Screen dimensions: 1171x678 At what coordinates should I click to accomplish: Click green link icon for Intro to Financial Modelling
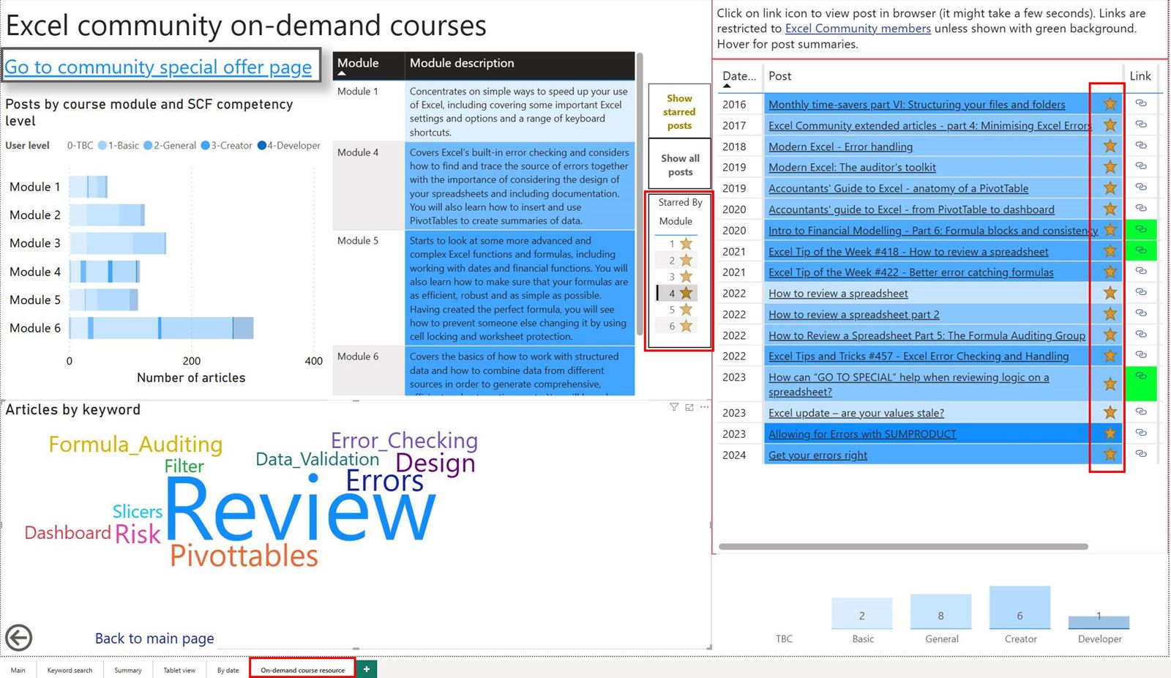pyautogui.click(x=1140, y=230)
